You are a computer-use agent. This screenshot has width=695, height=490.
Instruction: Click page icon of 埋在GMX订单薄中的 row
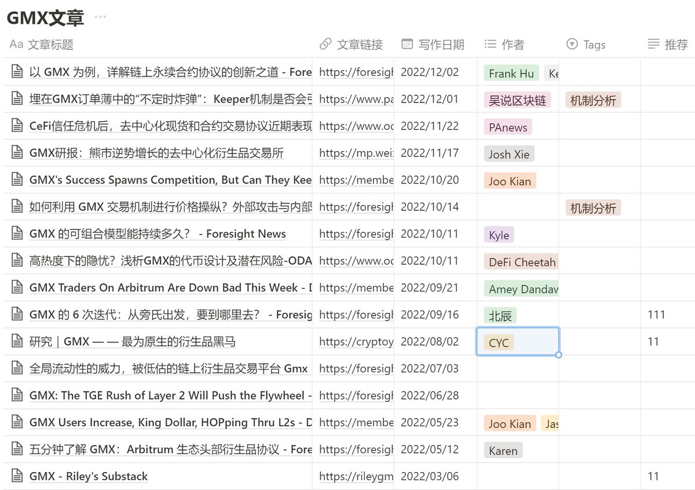(x=17, y=98)
